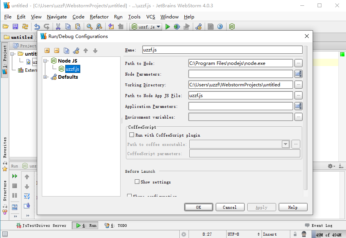Edit Environment variables browse button

pos(298,117)
